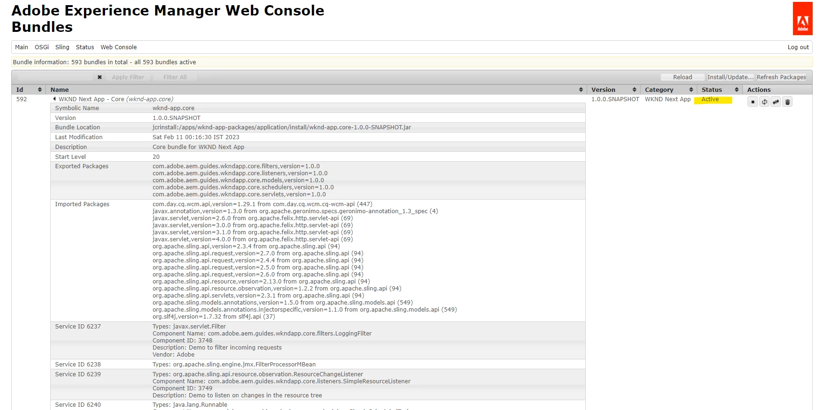This screenshot has width=823, height=410.
Task: Click Refresh Packages button
Action: tap(781, 77)
